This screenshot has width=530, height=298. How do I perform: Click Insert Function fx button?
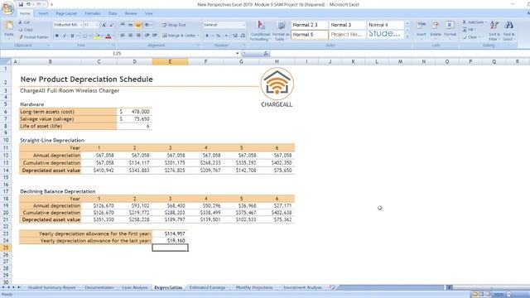[266, 53]
